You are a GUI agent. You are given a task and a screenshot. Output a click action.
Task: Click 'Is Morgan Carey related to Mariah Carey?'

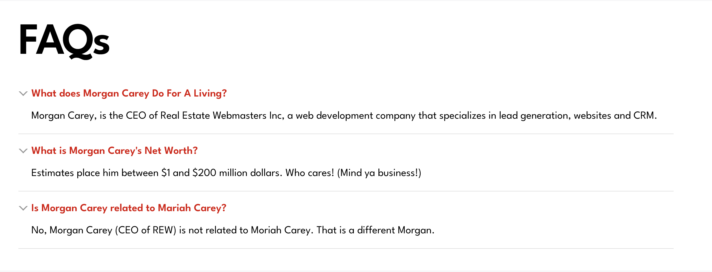point(129,208)
